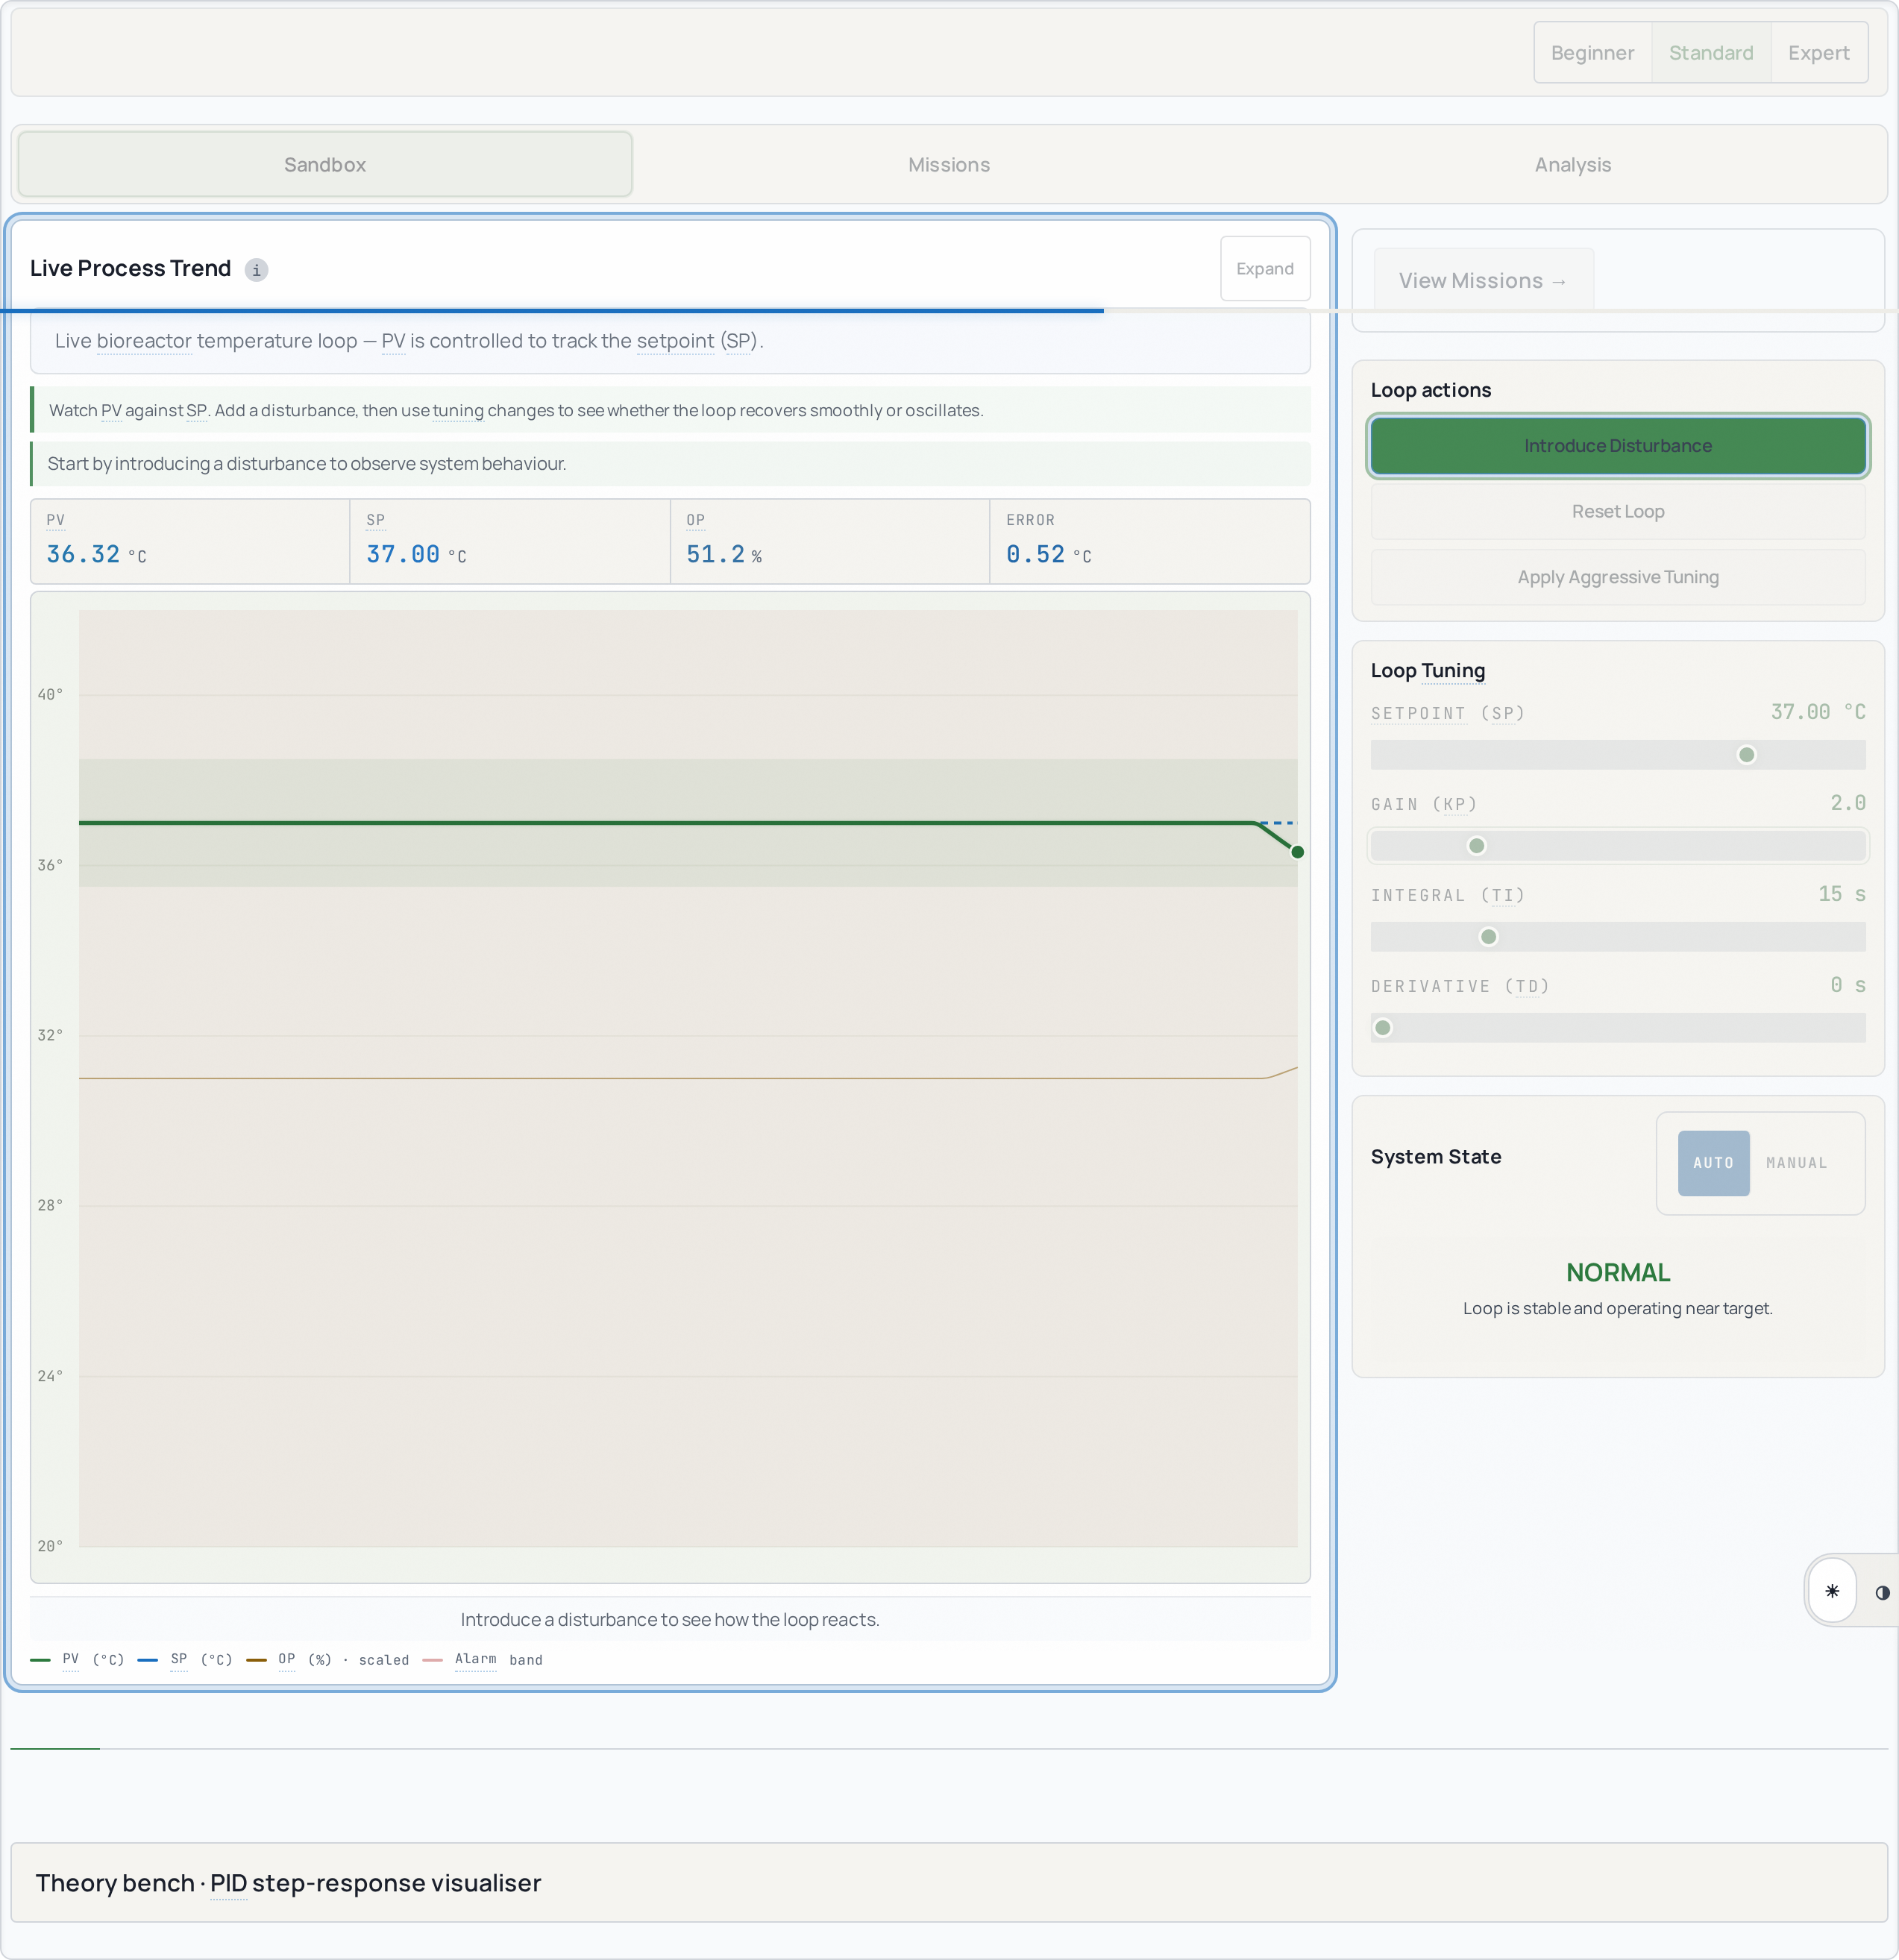
Task: Click the SP value 37.00 °C readout
Action: (416, 555)
